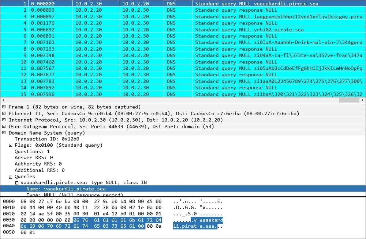Expand the Ethernet II tree node

4,113
